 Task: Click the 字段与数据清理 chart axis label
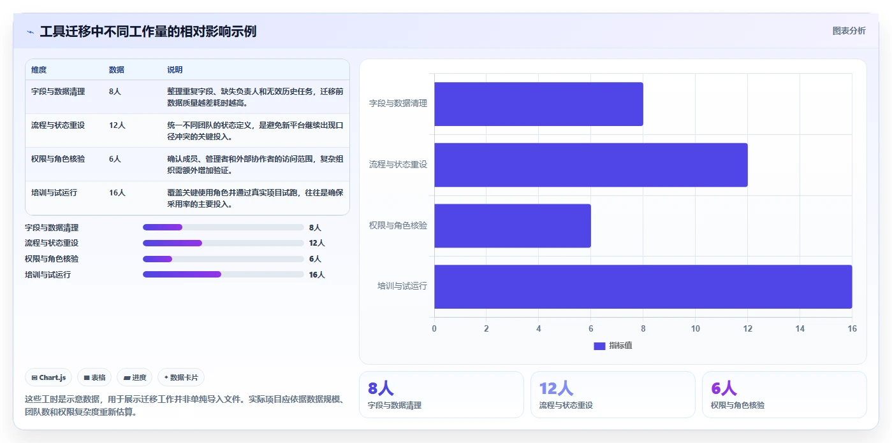point(398,103)
